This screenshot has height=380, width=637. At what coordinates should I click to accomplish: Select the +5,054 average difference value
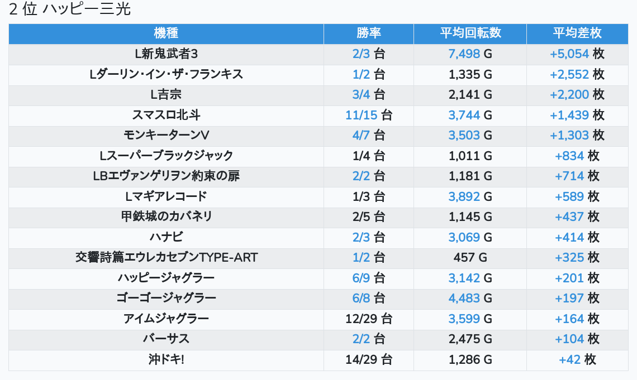569,54
